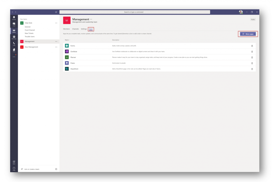Click the search or command box
The height and width of the screenshot is (182, 273).
tap(135, 12)
